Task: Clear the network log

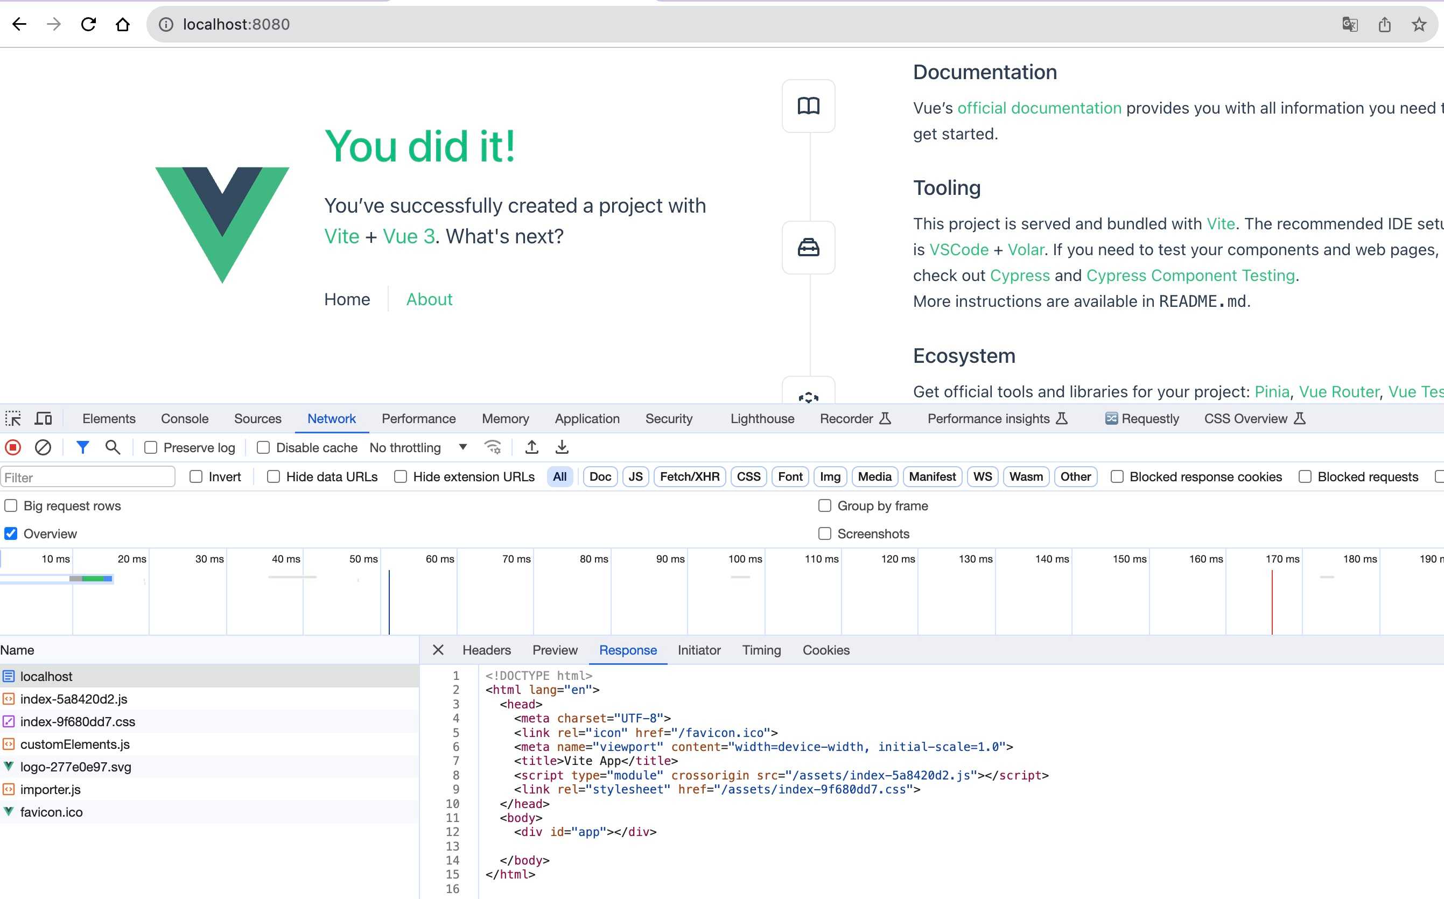Action: (43, 447)
